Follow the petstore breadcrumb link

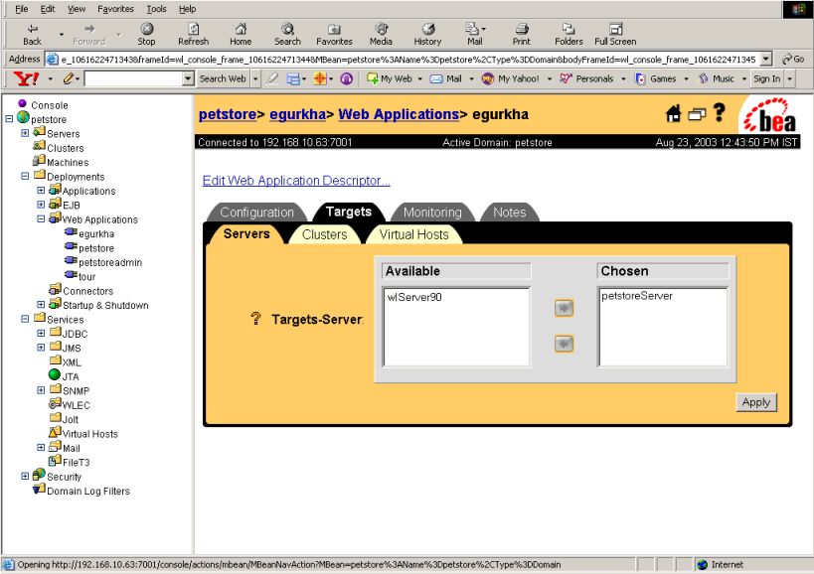point(228,114)
